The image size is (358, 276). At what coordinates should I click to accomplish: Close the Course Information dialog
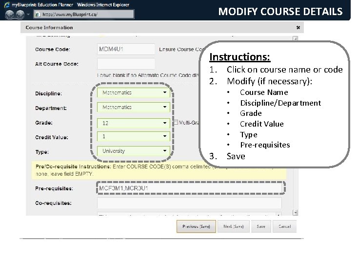point(298,28)
